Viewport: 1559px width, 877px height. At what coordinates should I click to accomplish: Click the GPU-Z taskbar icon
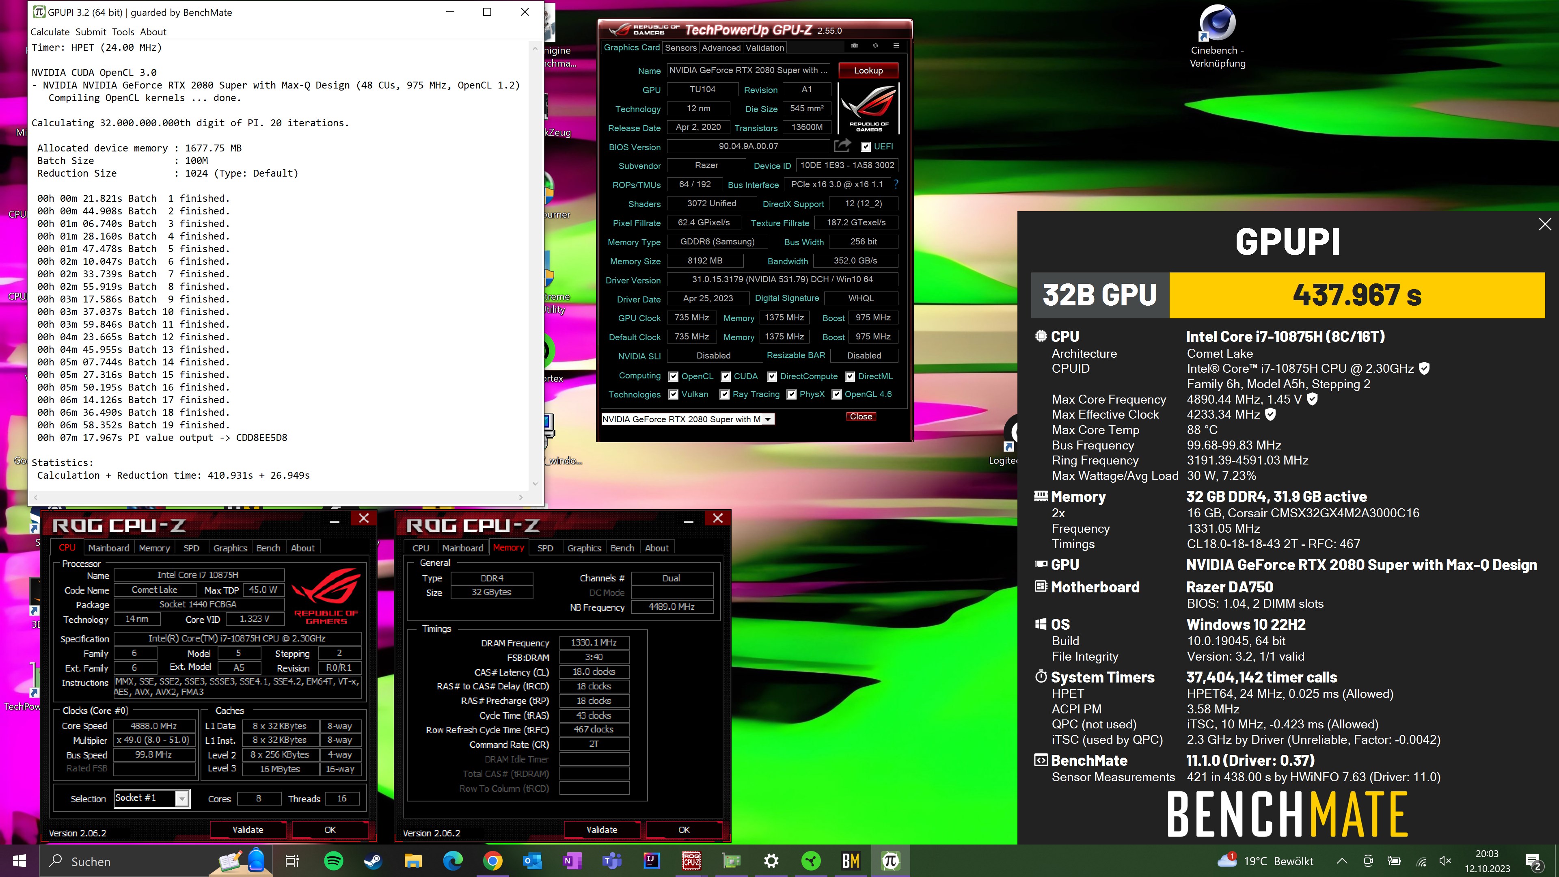[731, 861]
